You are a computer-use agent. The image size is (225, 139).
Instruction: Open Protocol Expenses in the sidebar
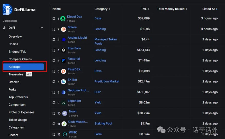(x=21, y=112)
